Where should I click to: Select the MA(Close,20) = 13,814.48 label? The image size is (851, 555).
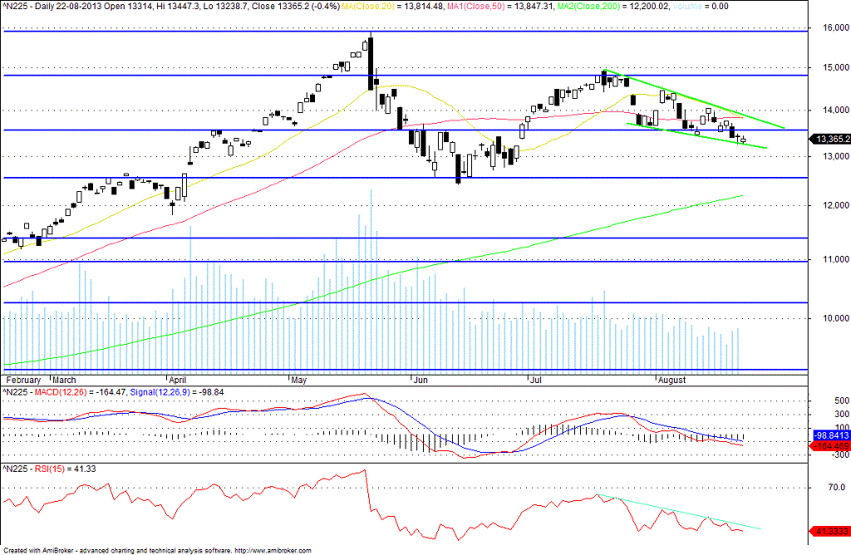tap(393, 7)
